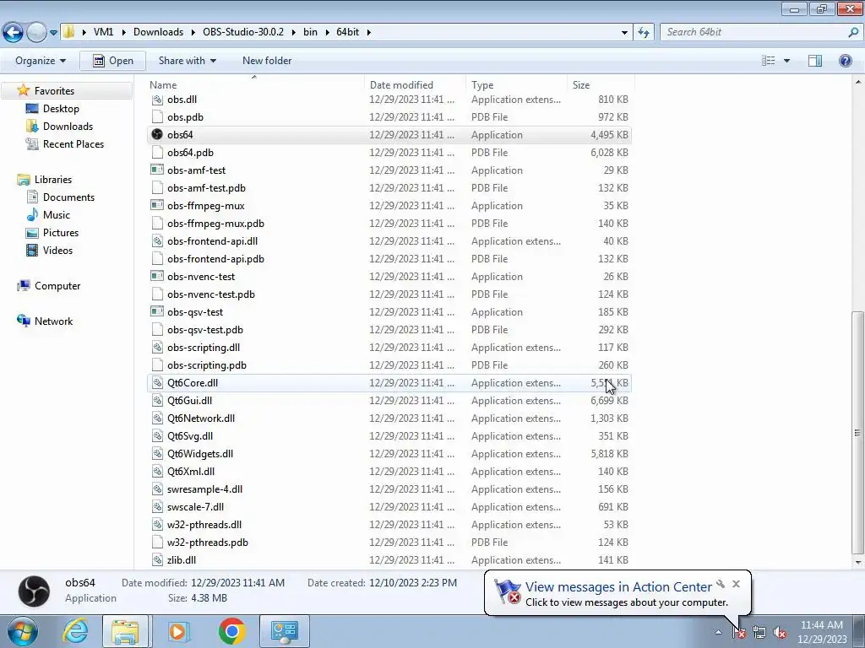Screen dimensions: 865x648
Task: Open Pictures library
Action: coord(60,233)
